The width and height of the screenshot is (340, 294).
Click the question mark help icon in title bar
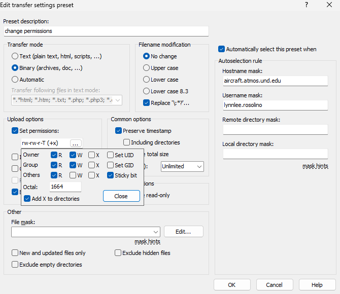click(x=307, y=5)
